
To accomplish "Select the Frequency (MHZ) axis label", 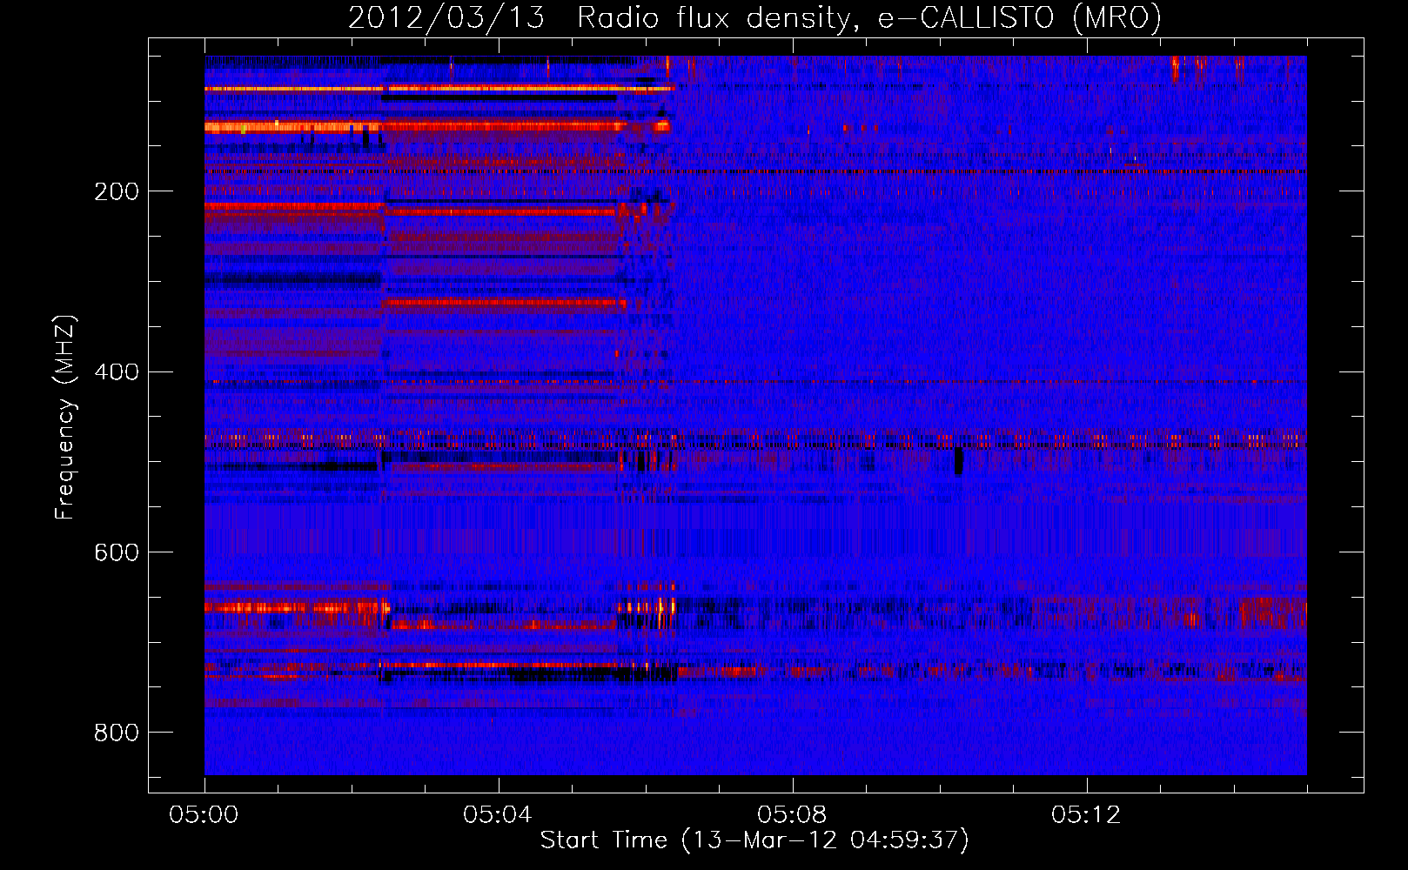I will coord(64,418).
